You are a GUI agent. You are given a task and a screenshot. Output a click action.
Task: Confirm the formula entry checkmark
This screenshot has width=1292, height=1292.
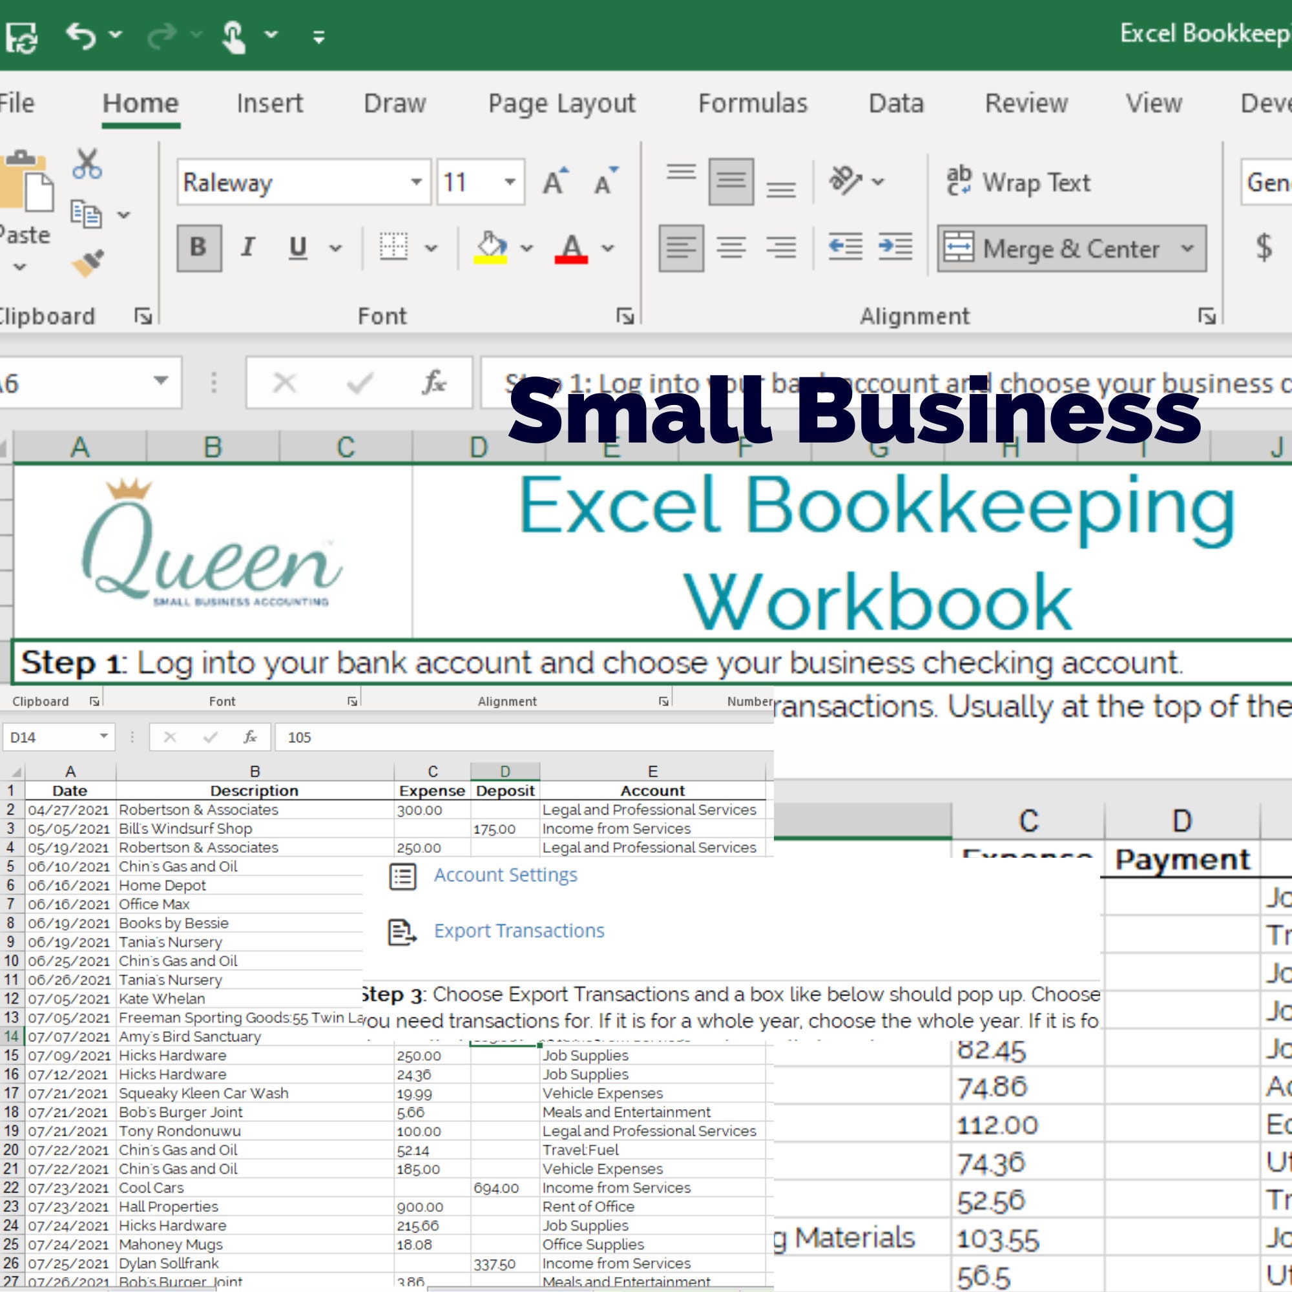360,383
